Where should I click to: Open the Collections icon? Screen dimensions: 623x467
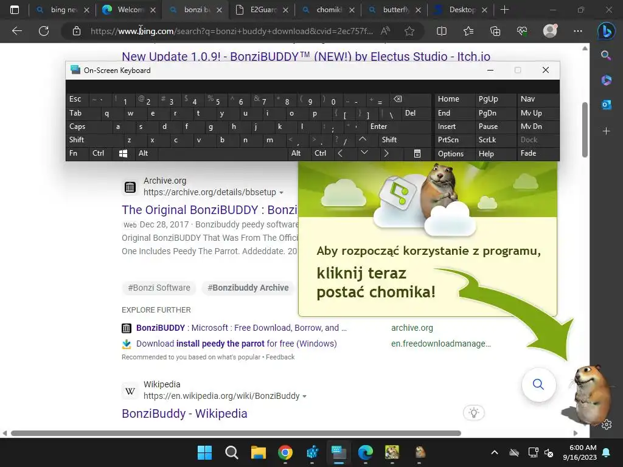tap(495, 31)
